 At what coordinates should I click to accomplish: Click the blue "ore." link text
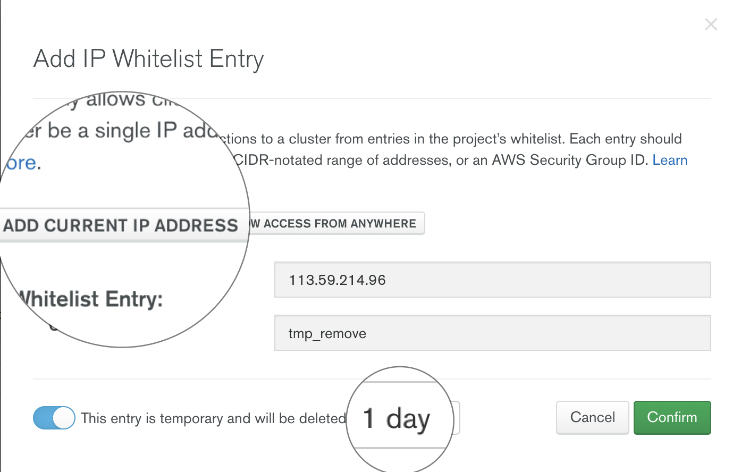22,163
